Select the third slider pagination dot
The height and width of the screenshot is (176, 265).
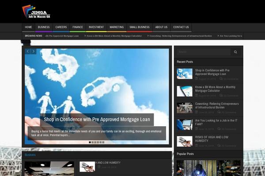pos(95,142)
